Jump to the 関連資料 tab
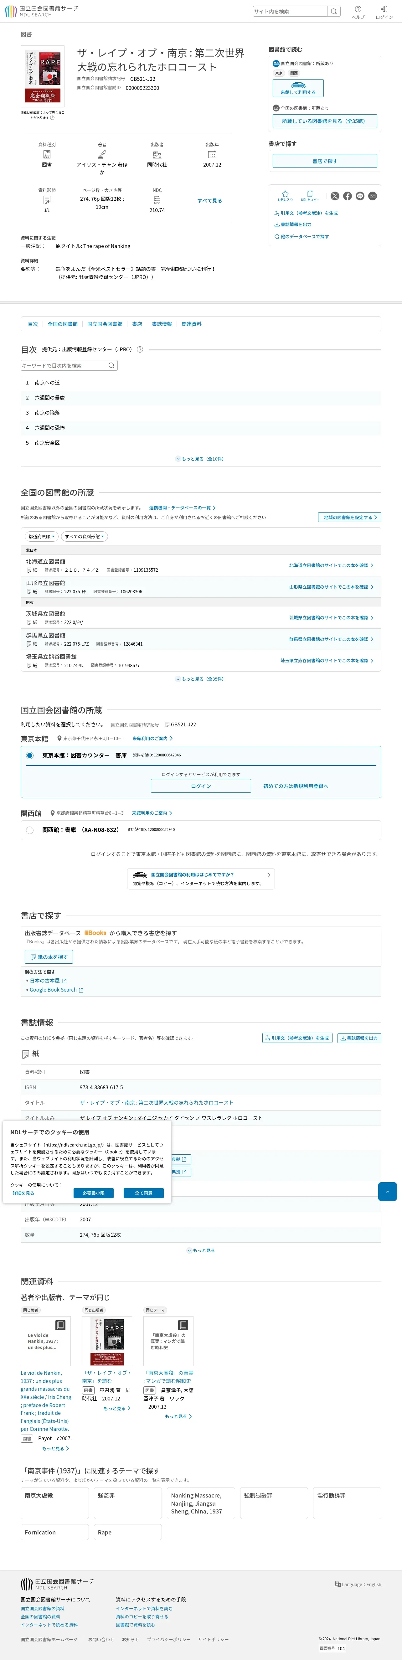This screenshot has height=1660, width=402. coord(191,324)
